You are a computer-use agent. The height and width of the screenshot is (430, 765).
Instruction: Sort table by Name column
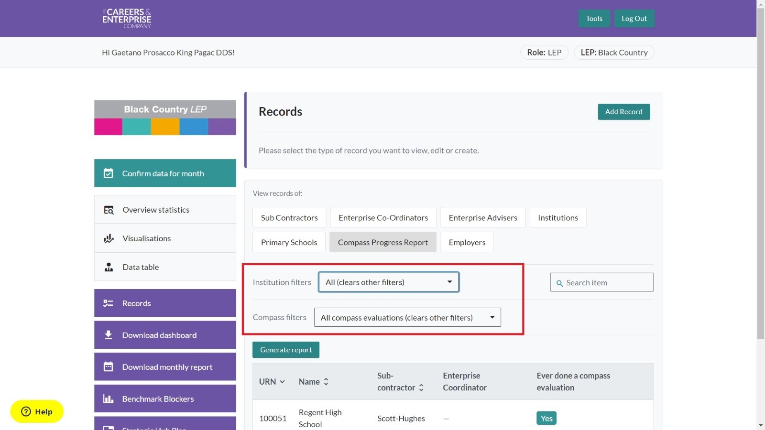314,382
